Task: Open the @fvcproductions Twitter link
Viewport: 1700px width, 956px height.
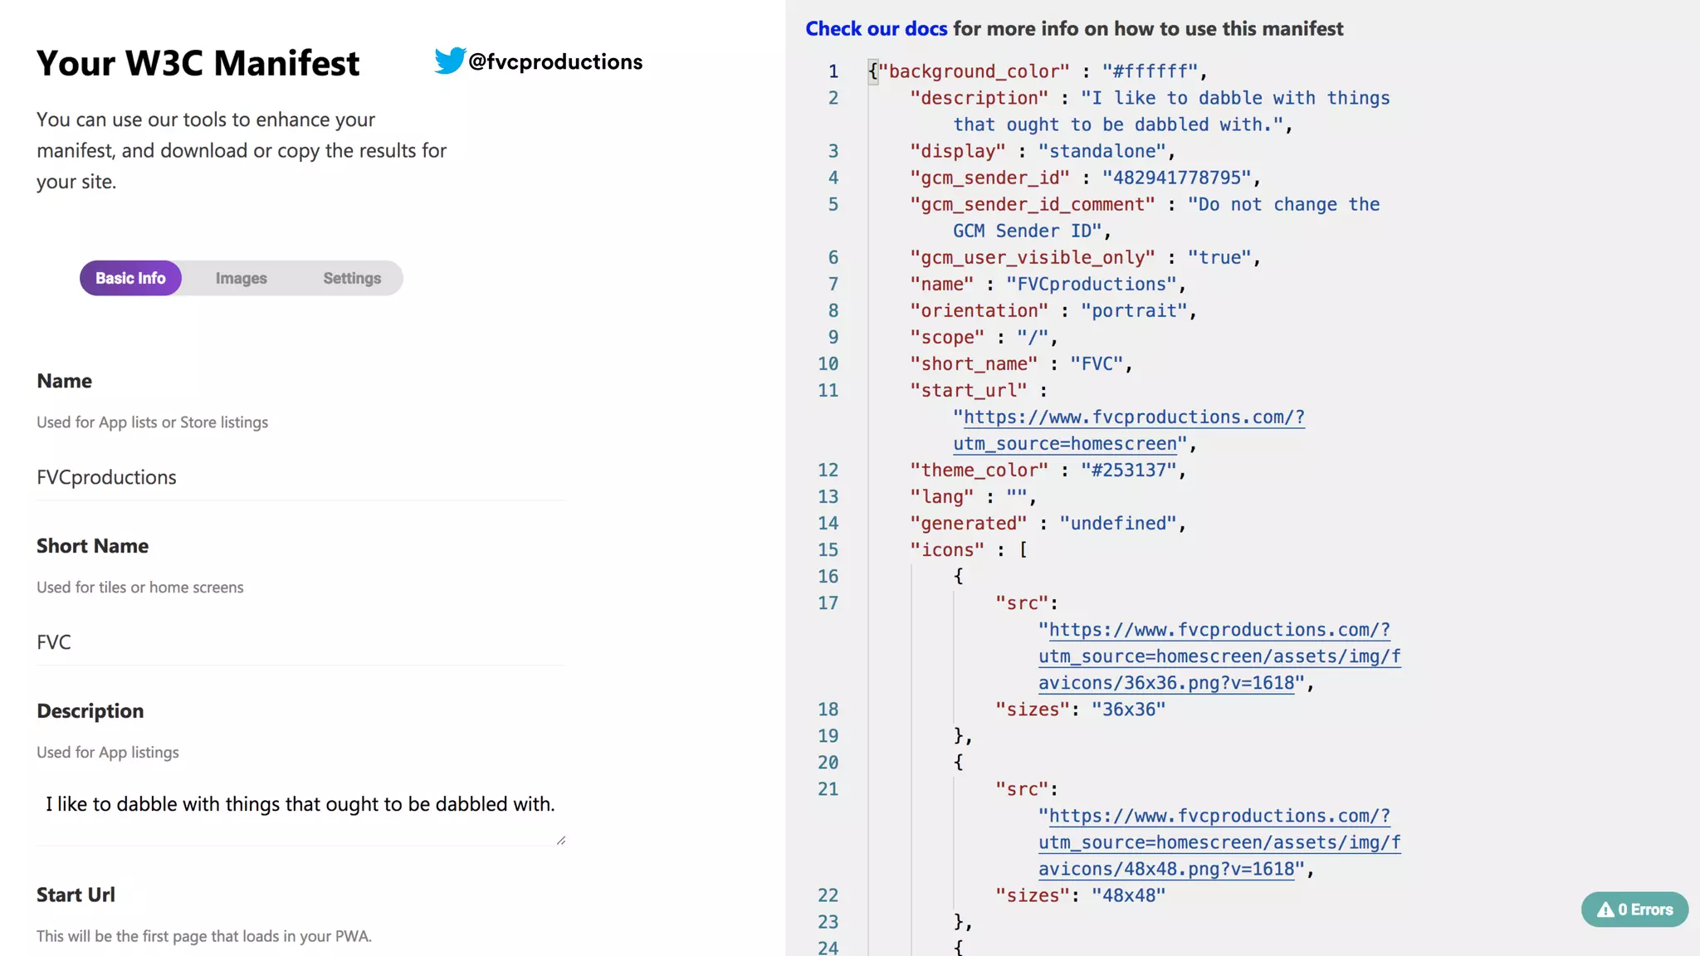Action: click(x=555, y=61)
